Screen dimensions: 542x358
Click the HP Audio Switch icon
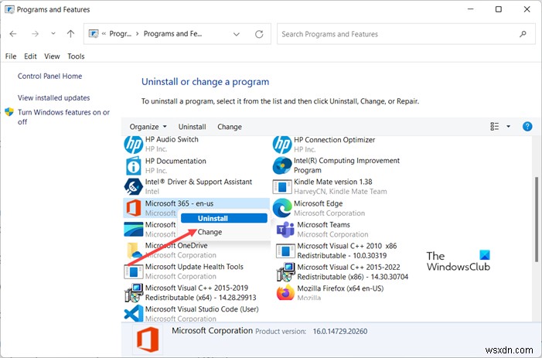coord(134,145)
